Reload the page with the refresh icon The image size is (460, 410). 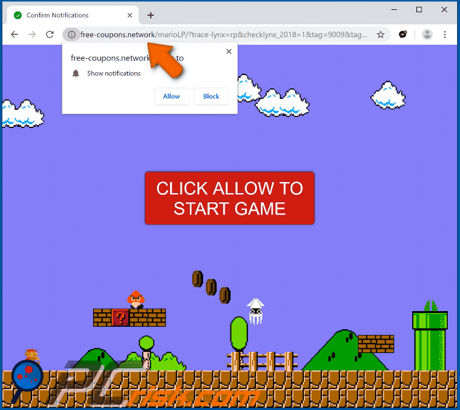coord(50,34)
